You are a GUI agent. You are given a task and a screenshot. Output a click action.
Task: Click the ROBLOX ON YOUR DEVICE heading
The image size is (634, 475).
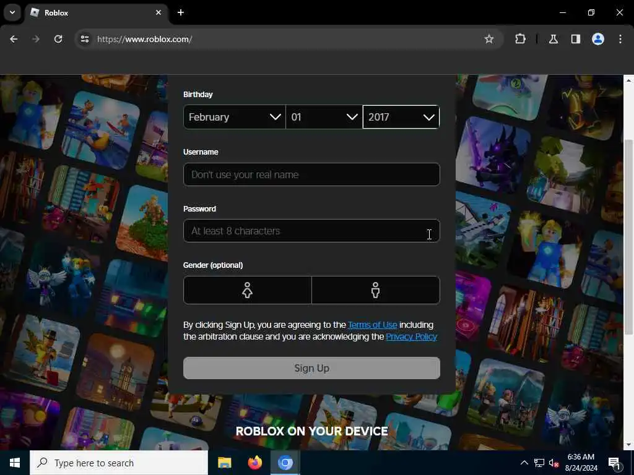coord(312,431)
